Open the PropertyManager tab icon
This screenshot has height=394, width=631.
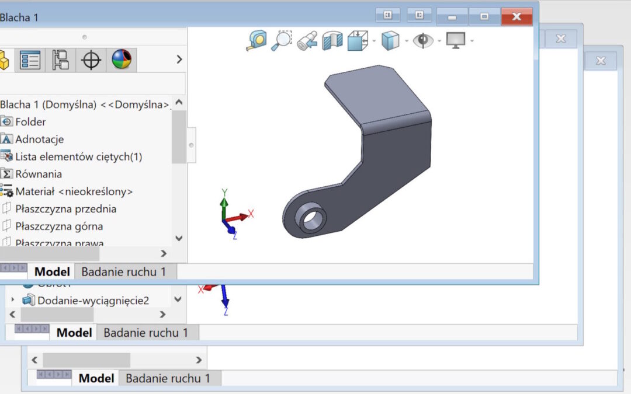pos(30,59)
